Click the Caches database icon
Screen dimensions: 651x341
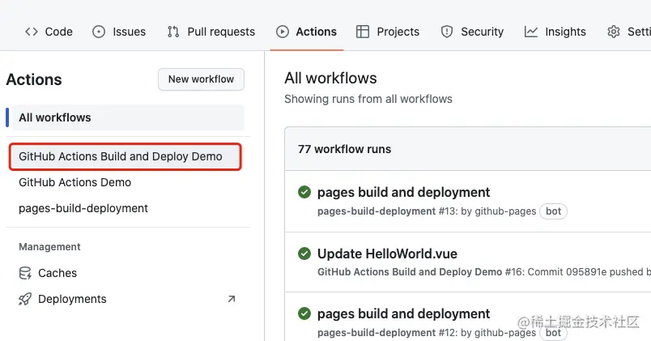(x=26, y=273)
